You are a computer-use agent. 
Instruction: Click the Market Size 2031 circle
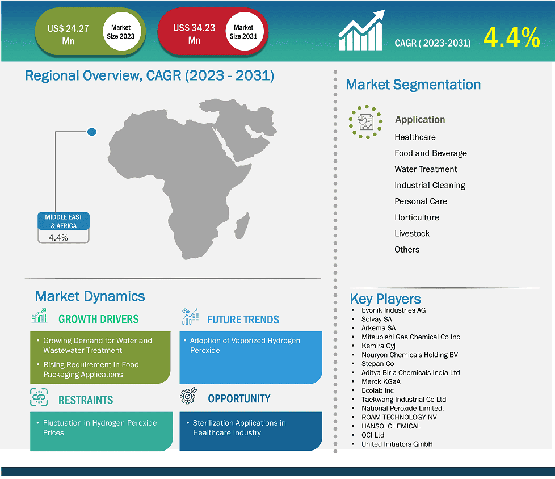(x=243, y=31)
